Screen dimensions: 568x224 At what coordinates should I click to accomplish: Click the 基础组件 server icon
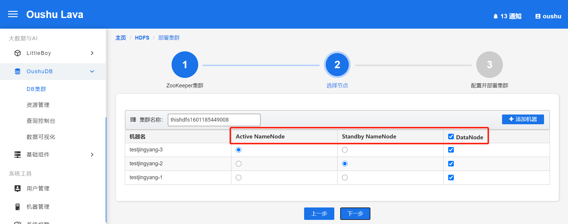coord(18,155)
